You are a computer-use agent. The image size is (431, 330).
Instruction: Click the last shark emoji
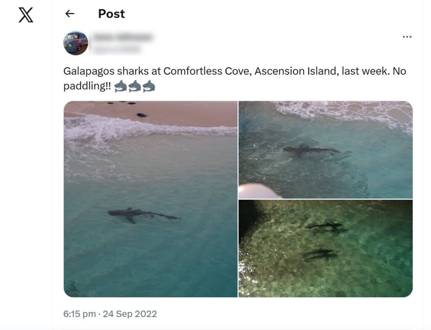pyautogui.click(x=149, y=86)
